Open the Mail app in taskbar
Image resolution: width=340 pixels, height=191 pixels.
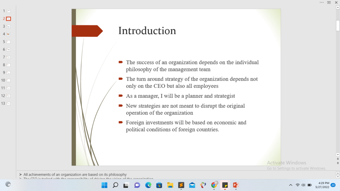(192, 185)
